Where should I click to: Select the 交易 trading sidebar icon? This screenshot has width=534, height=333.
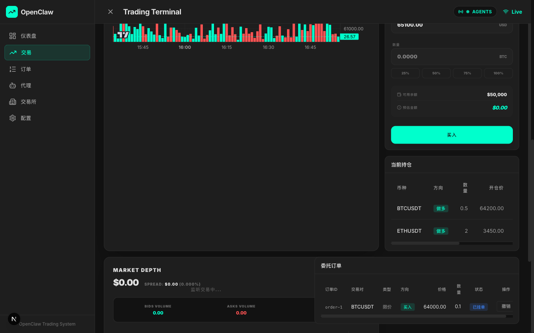(x=13, y=53)
